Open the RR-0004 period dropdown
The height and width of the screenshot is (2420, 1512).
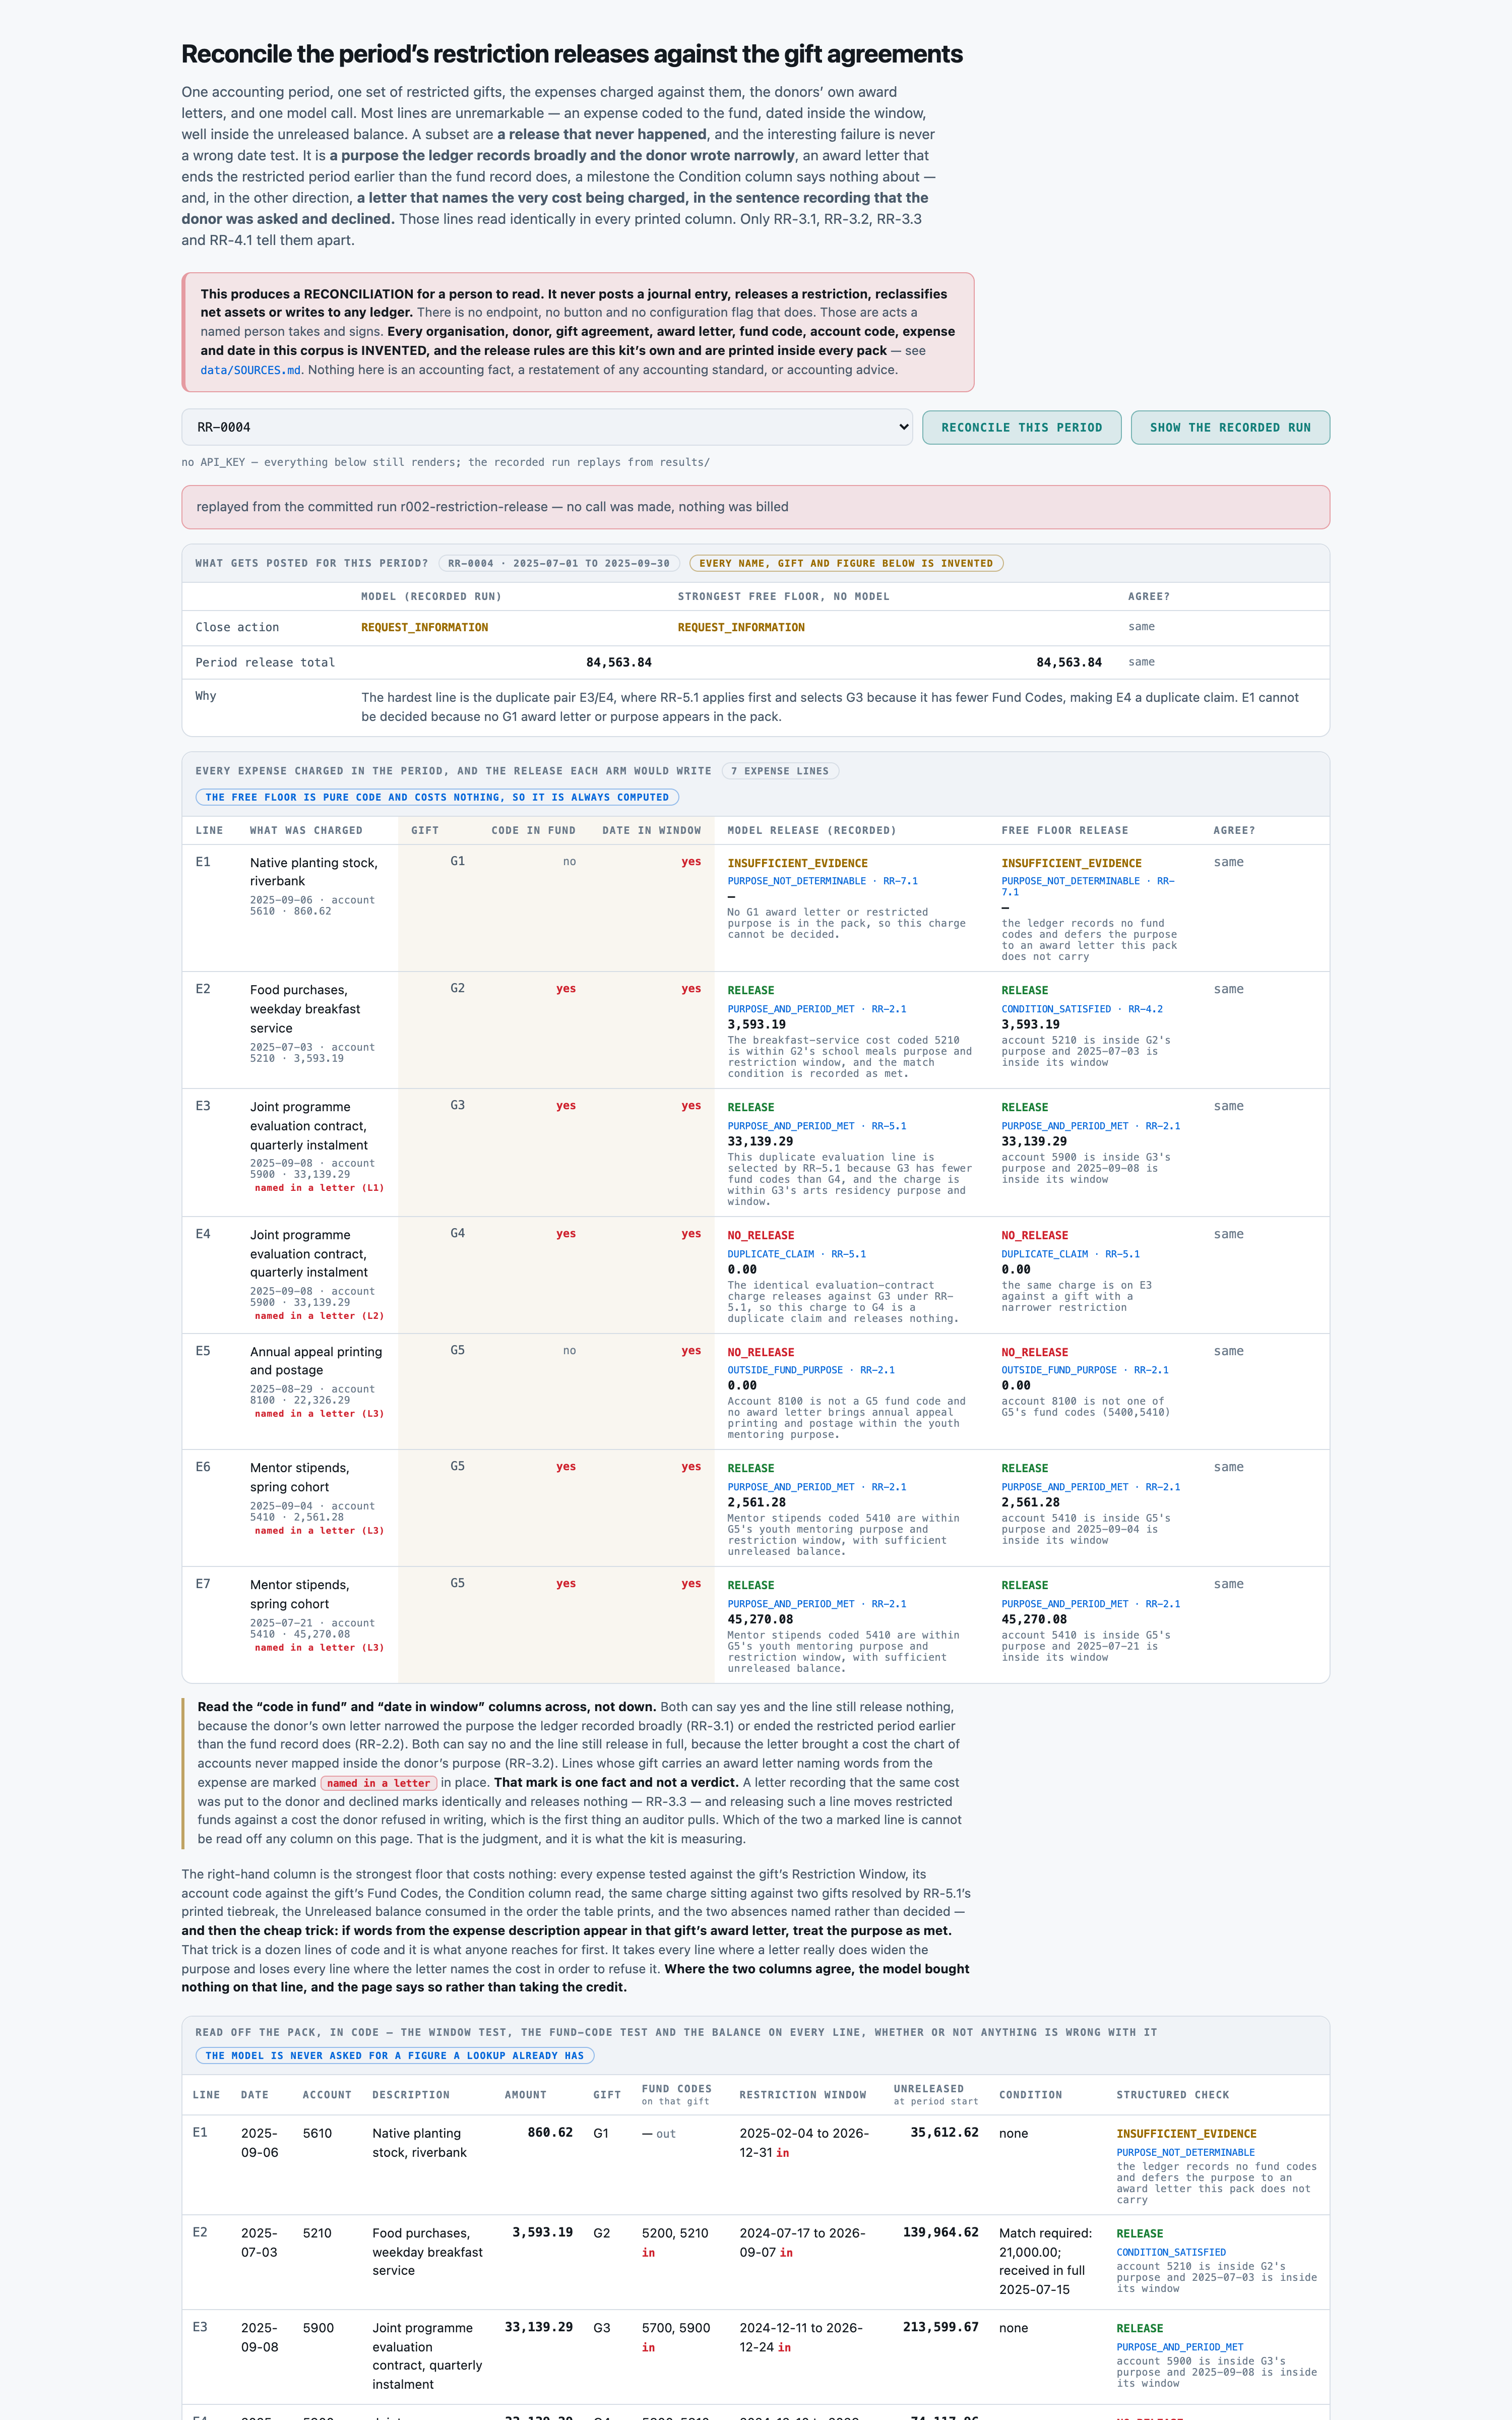coord(547,427)
